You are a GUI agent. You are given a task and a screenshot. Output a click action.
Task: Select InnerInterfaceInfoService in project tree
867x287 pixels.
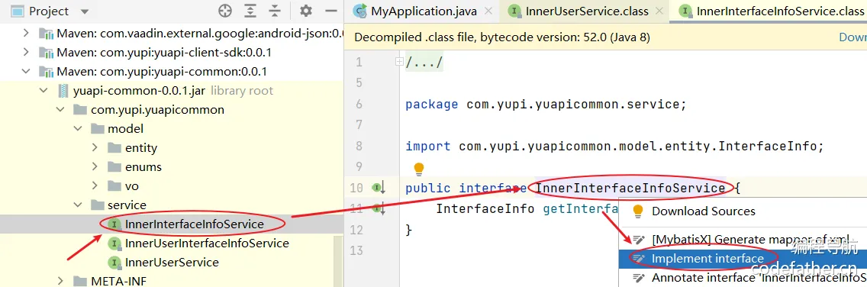click(x=194, y=224)
